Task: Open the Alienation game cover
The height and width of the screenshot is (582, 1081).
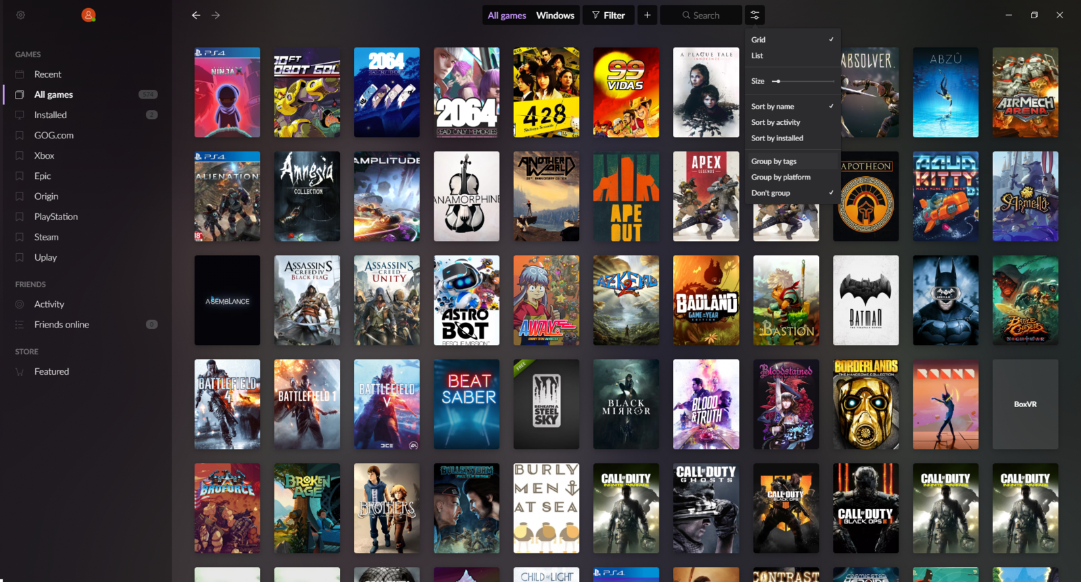Action: [x=227, y=196]
